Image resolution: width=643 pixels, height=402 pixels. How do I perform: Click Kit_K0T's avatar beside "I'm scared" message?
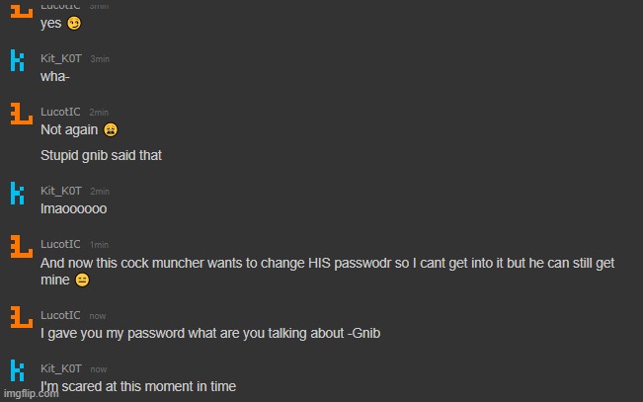(x=18, y=371)
